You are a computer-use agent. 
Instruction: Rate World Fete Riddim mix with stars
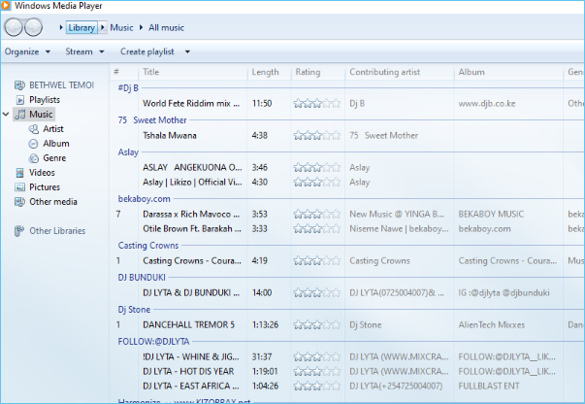pyautogui.click(x=317, y=103)
